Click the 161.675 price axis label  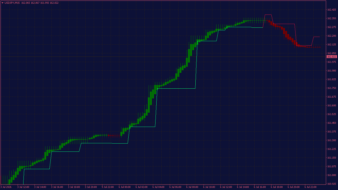point(332,97)
